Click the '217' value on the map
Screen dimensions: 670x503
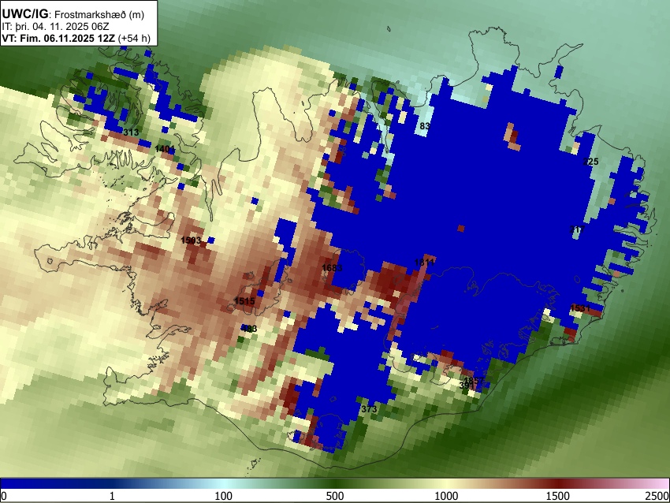pyautogui.click(x=577, y=229)
